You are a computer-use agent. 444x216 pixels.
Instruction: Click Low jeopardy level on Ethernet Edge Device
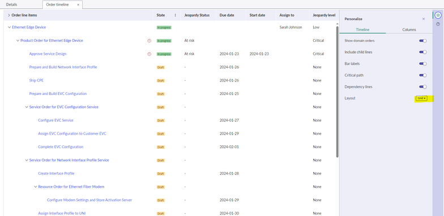pyautogui.click(x=316, y=27)
